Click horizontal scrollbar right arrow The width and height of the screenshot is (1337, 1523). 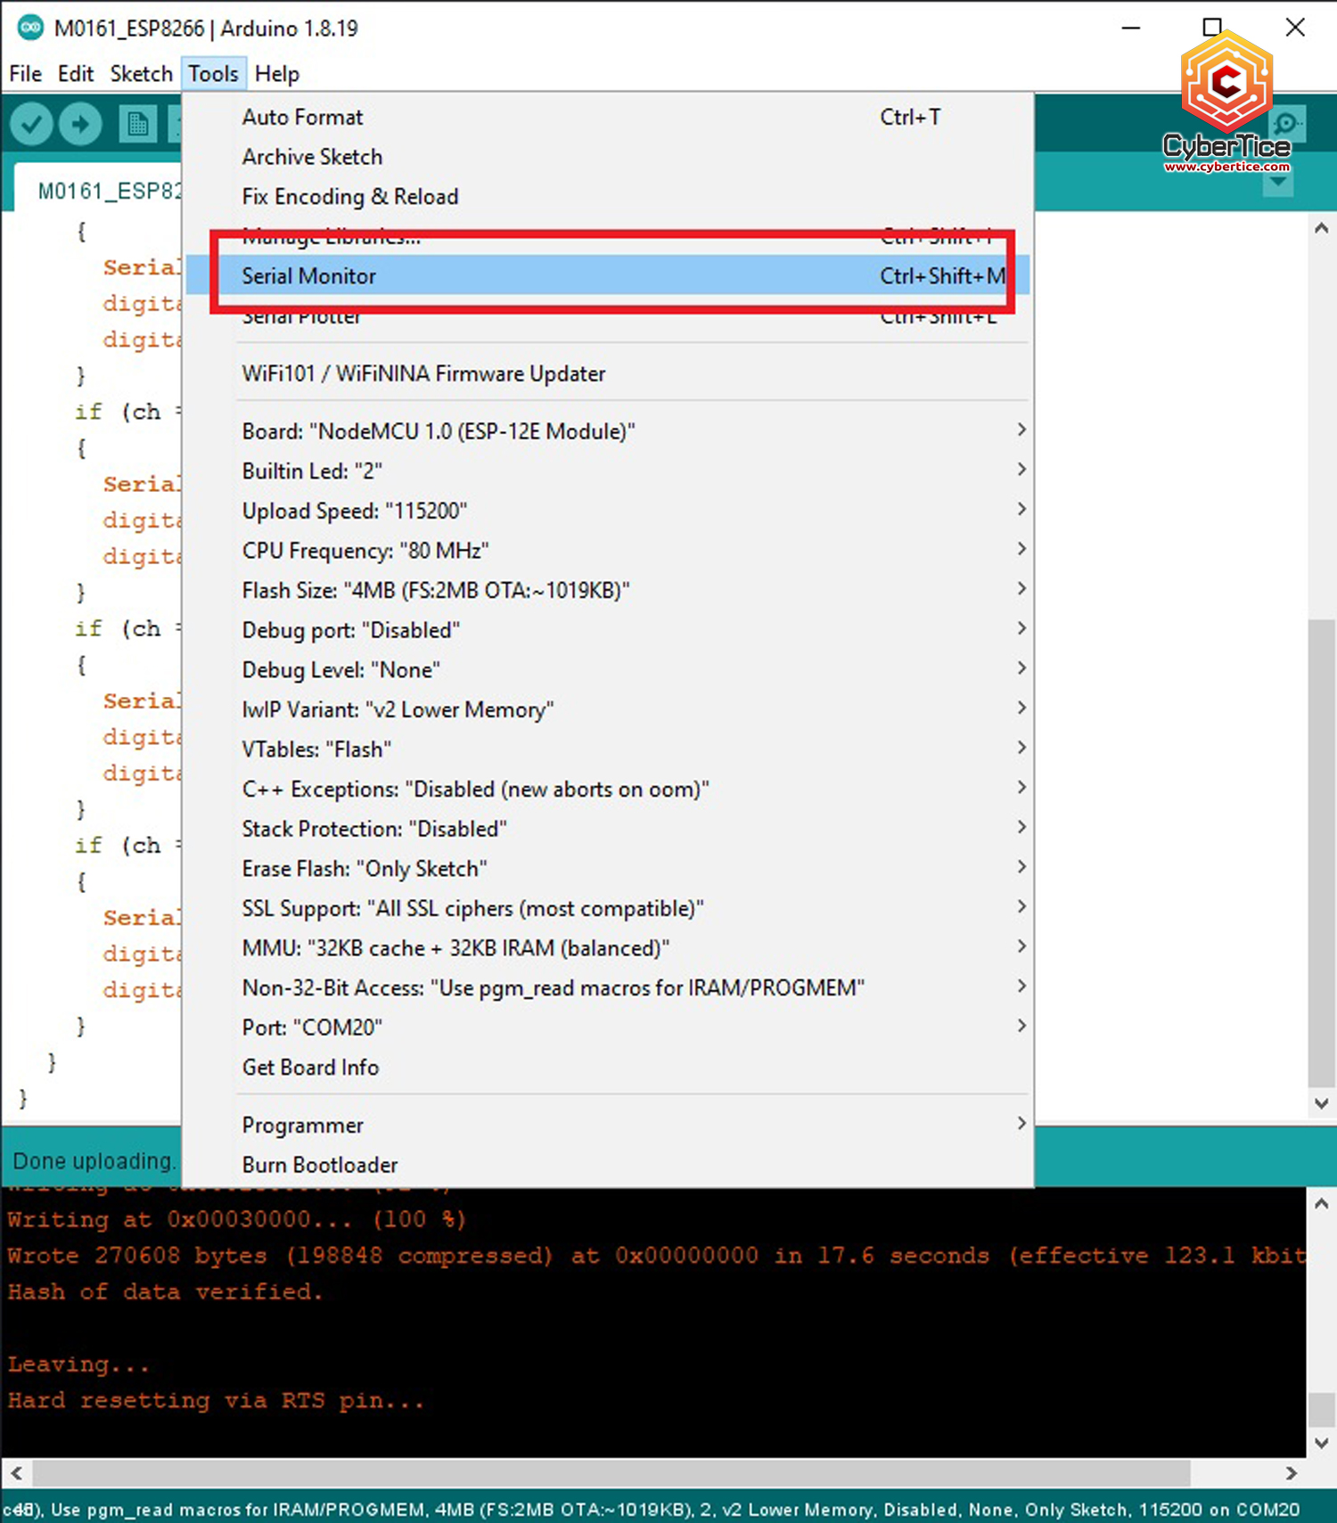[x=1291, y=1473]
